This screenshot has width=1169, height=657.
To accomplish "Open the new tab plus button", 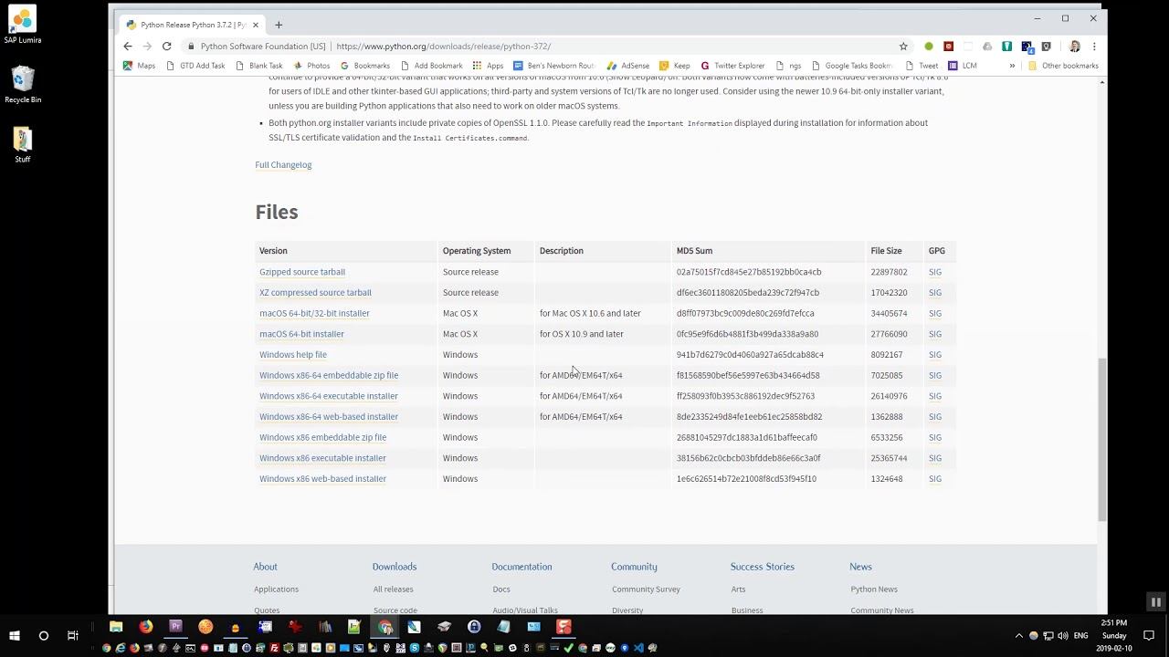I will click(279, 25).
